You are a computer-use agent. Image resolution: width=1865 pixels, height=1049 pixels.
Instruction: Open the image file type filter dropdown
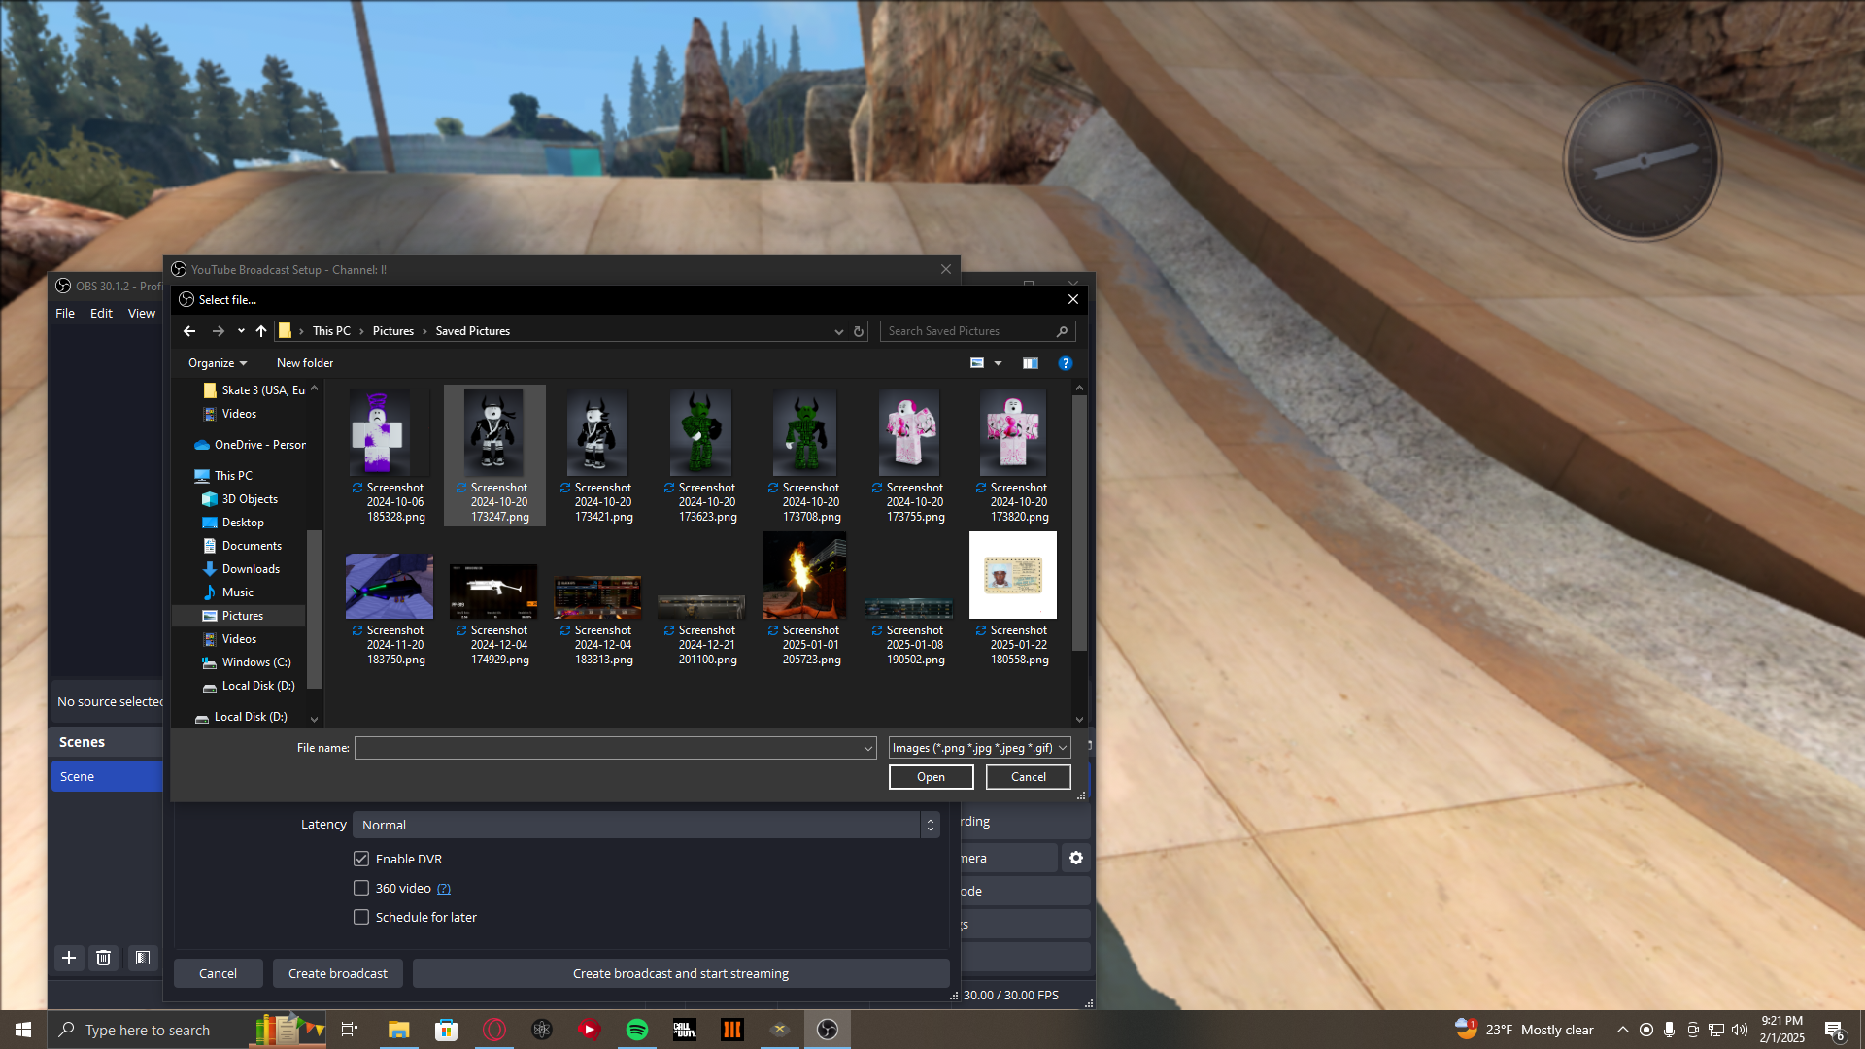(979, 748)
